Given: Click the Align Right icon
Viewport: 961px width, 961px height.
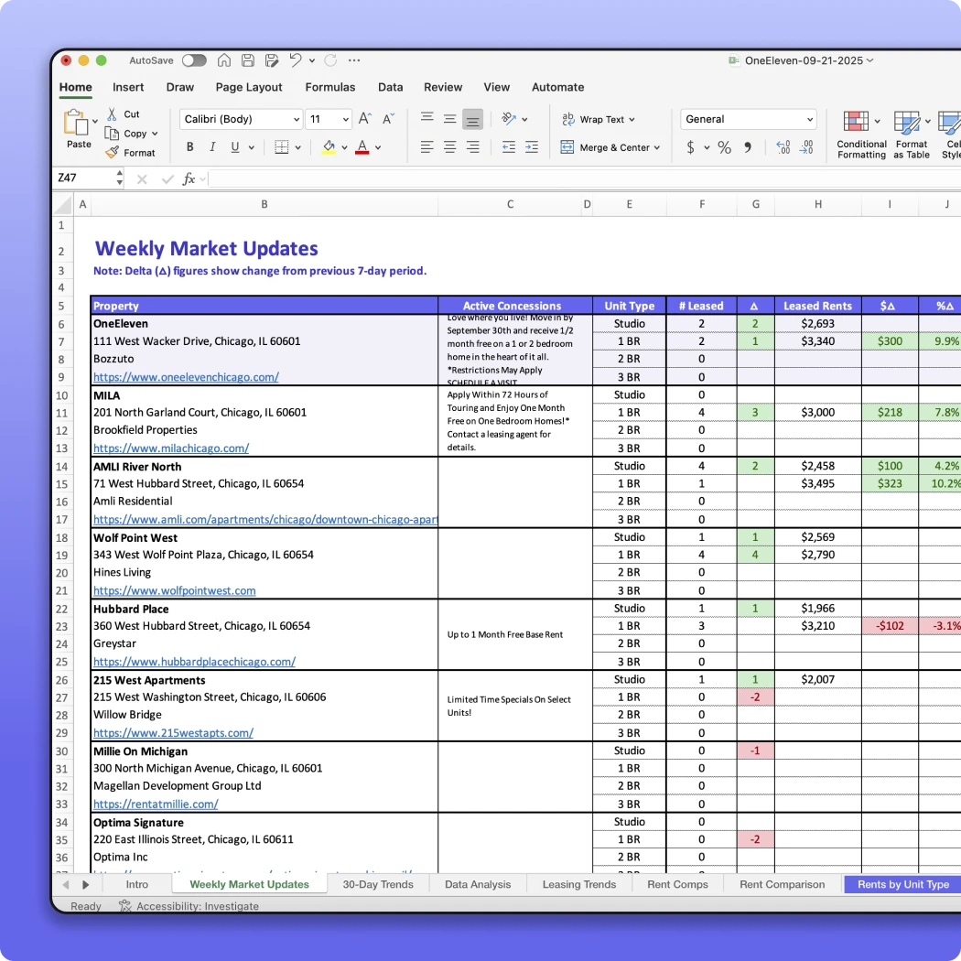Looking at the screenshot, I should 472,147.
